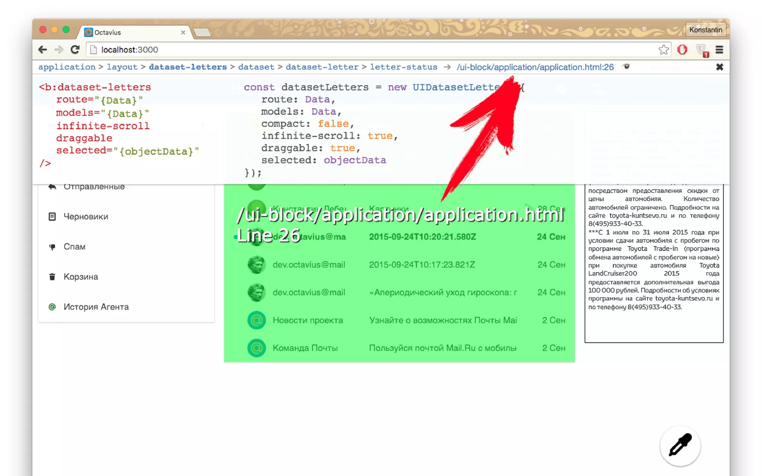Reload the page

click(x=75, y=49)
